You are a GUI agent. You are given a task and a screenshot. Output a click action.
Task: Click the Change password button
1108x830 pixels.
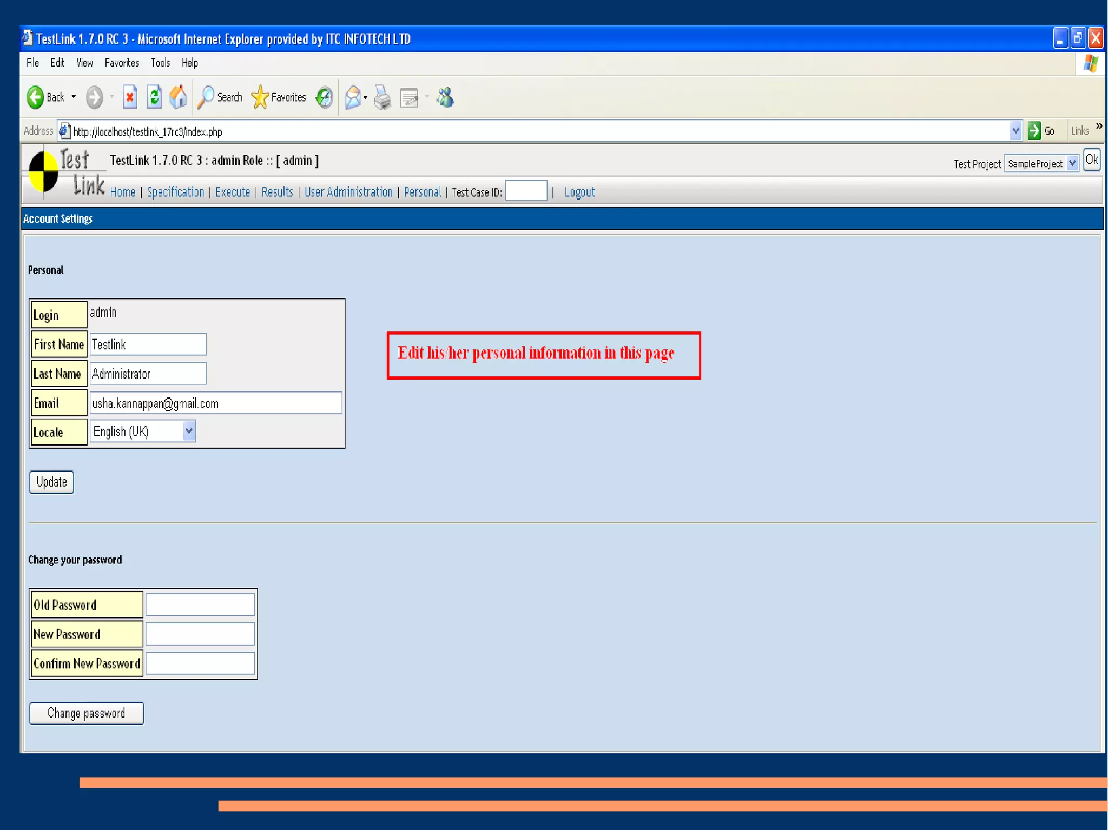(87, 713)
